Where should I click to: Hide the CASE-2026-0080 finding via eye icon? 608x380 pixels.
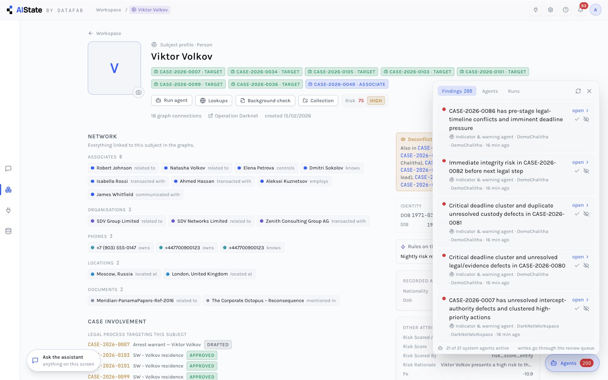click(586, 266)
